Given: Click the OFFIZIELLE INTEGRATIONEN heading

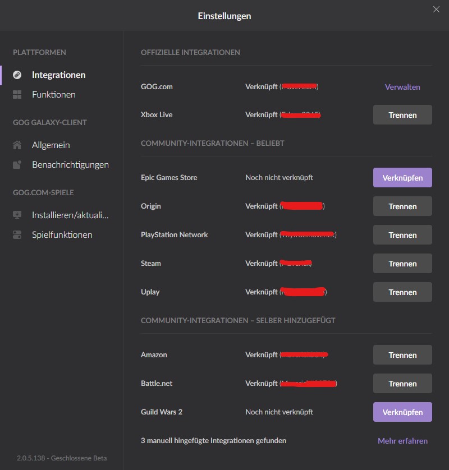Looking at the screenshot, I should coord(190,53).
